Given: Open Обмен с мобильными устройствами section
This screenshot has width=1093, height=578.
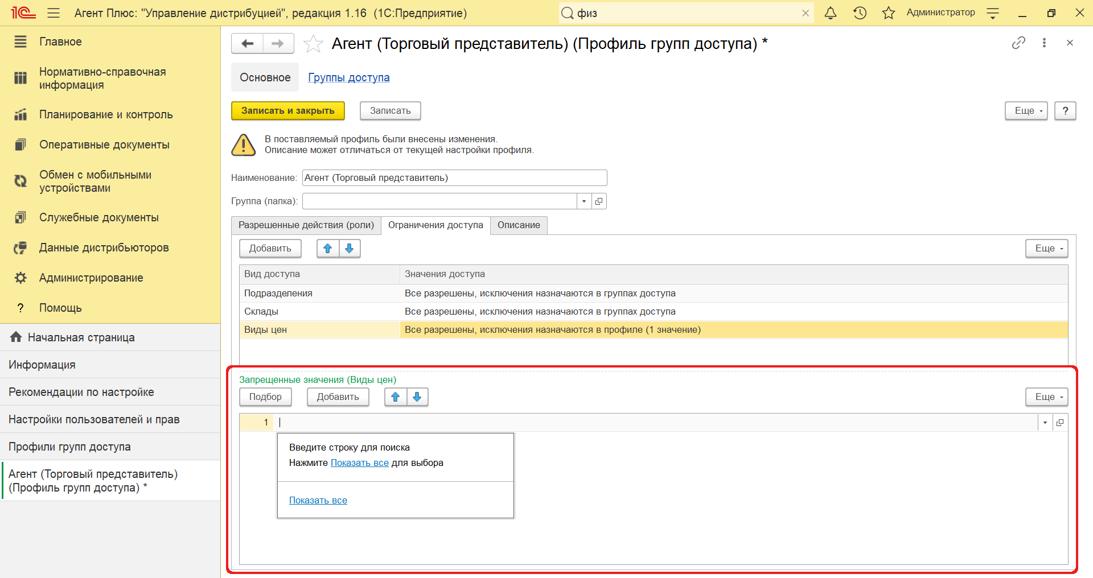Looking at the screenshot, I should click(95, 181).
